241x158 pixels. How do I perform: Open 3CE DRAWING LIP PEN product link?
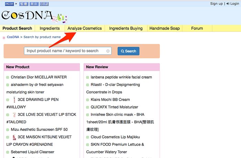click(x=38, y=99)
